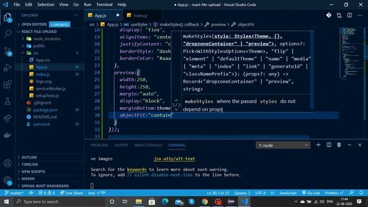Screen dimensions: 368x207
Task: Switch to the index.js editor tab
Action: 140,16
